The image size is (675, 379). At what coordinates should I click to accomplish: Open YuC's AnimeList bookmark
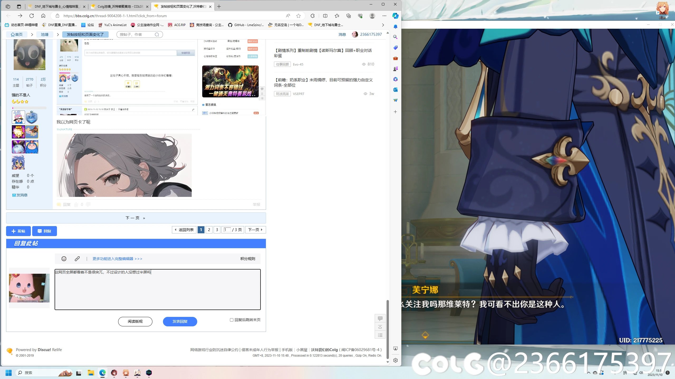pos(112,25)
